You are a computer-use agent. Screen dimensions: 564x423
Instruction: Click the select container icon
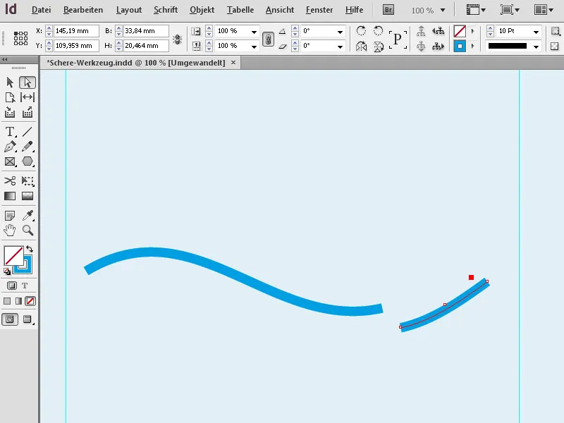421,31
